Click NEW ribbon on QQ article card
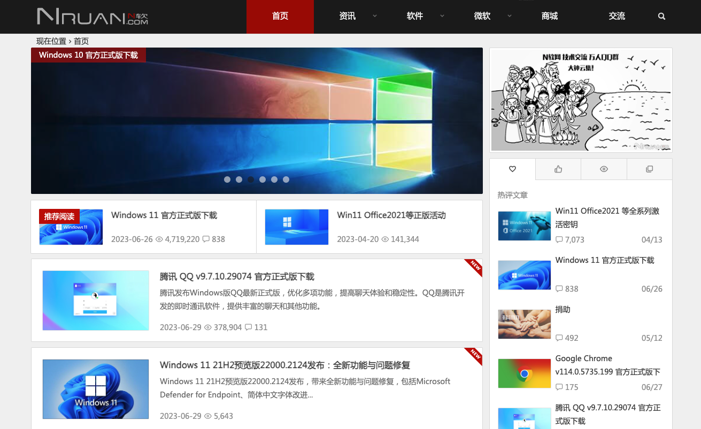 click(474, 267)
